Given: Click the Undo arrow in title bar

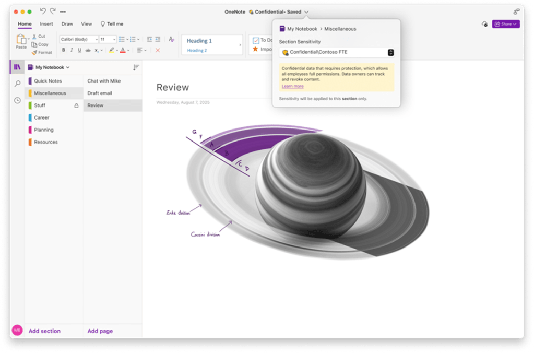Looking at the screenshot, I should point(43,11).
